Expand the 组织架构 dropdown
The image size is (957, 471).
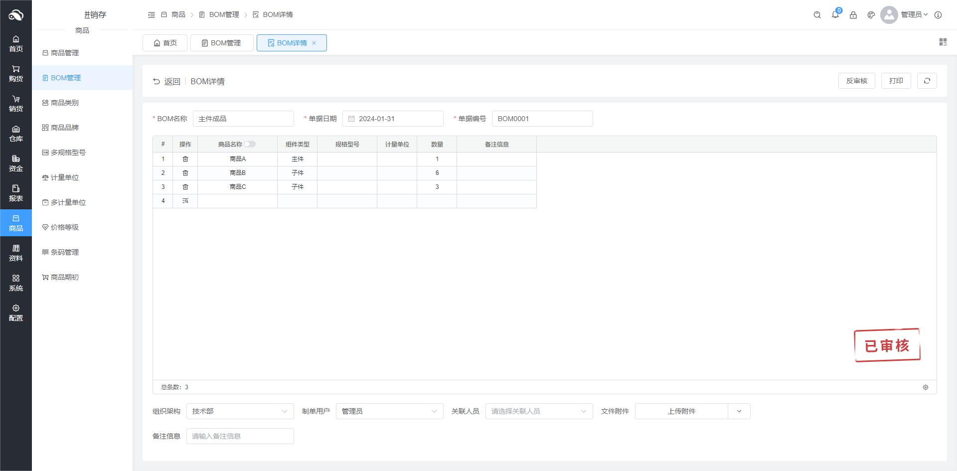click(240, 411)
